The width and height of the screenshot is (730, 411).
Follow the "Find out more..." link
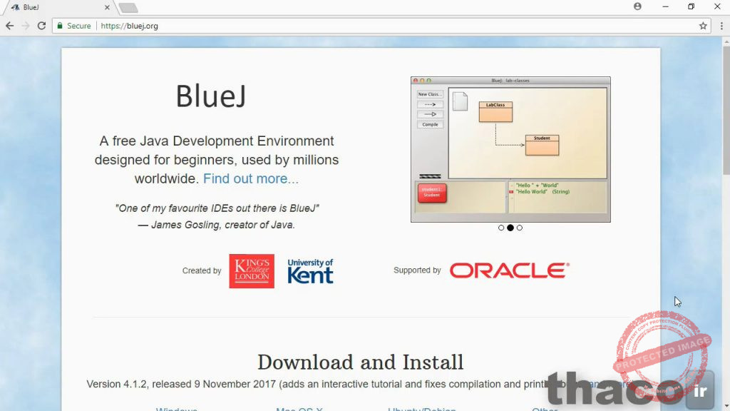coord(251,179)
